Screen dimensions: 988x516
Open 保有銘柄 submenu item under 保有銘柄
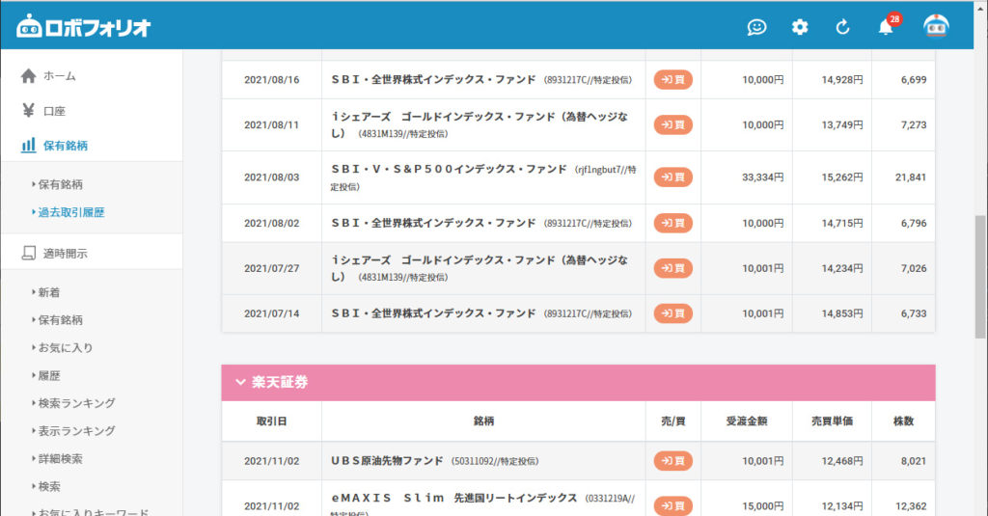point(60,184)
